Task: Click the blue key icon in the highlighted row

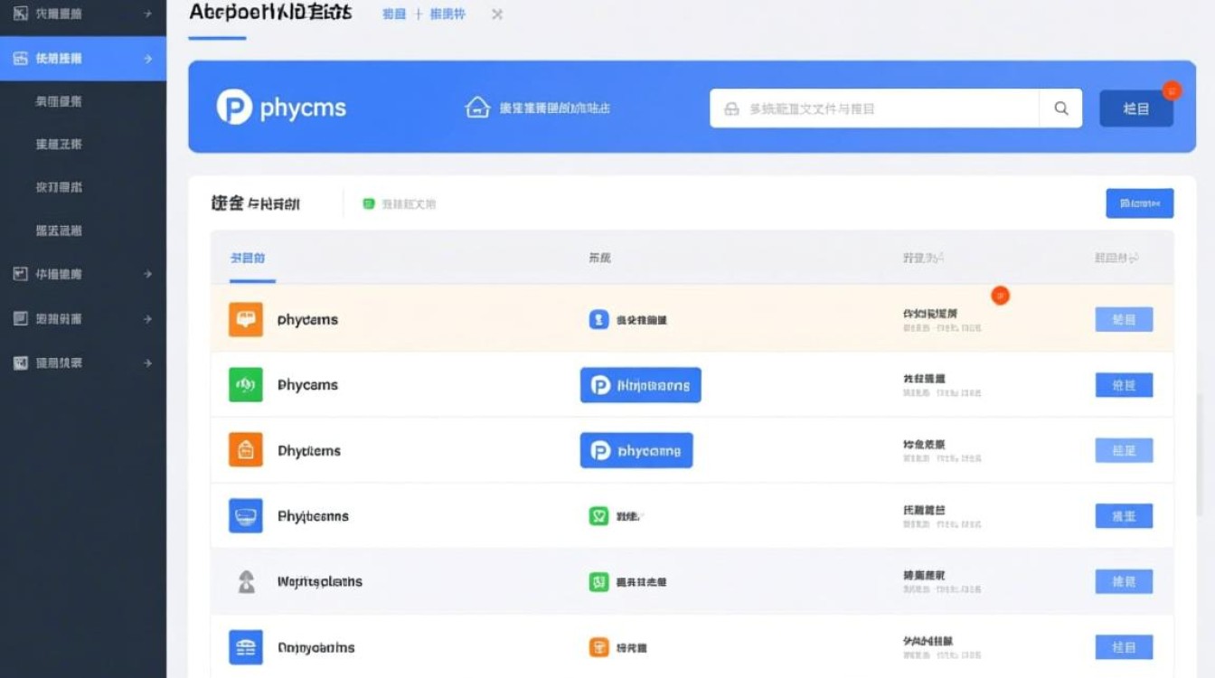Action: [598, 319]
